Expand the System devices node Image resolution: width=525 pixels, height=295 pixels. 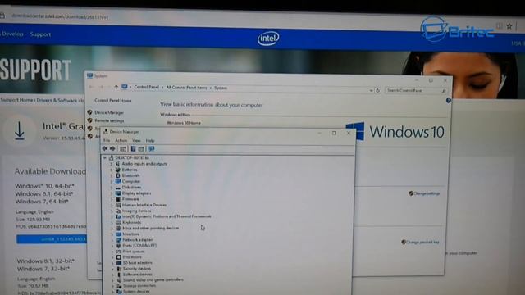[x=113, y=292]
